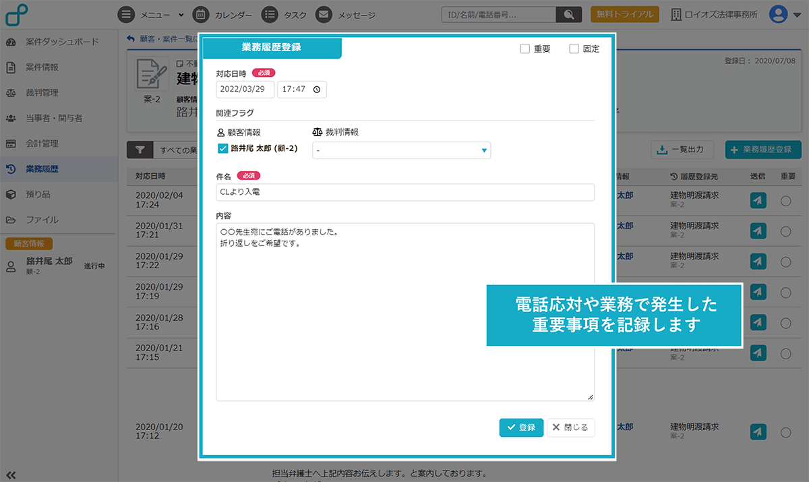Mark 2020/02/04 17:24 row as 重要
Screen dimensions: 809x482
tap(785, 200)
